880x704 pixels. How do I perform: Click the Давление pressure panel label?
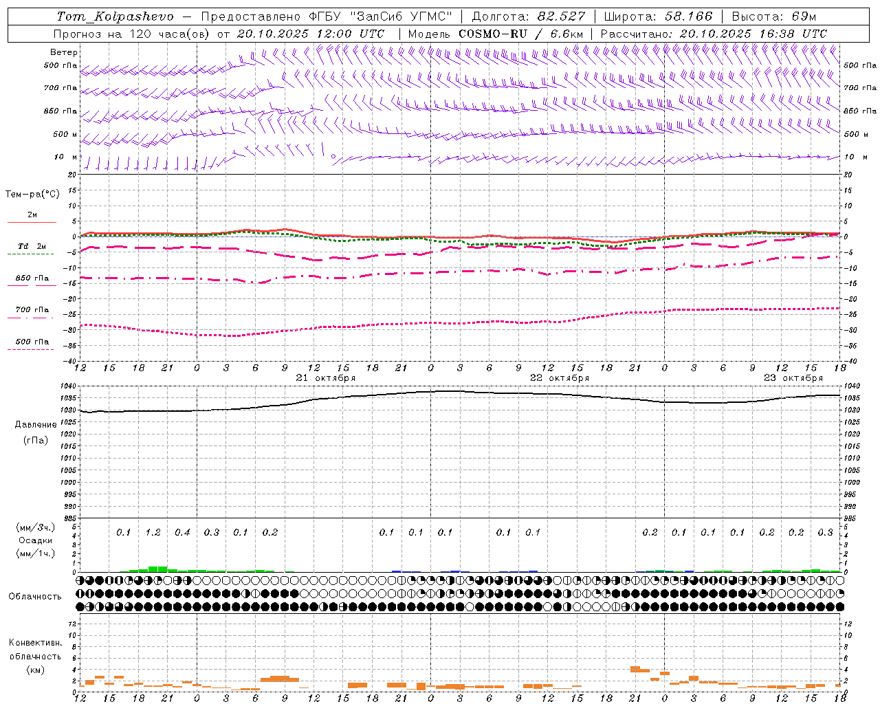tap(36, 425)
